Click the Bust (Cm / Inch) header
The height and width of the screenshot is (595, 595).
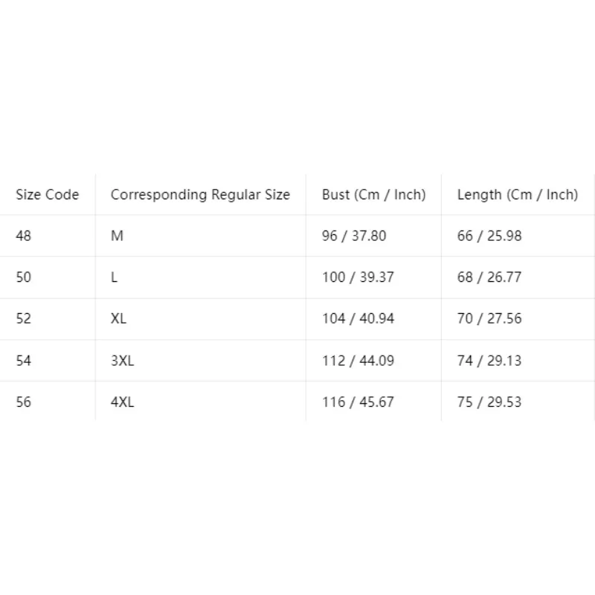(x=374, y=195)
